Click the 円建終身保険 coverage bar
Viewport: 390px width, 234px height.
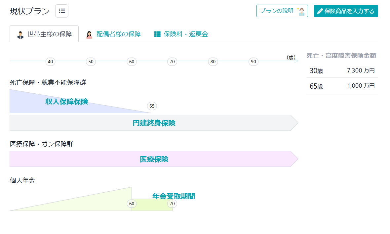pyautogui.click(x=154, y=123)
